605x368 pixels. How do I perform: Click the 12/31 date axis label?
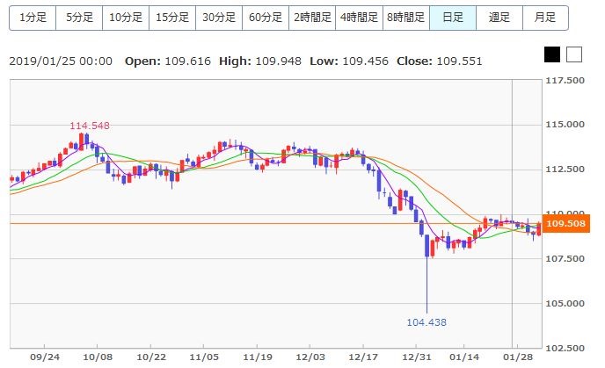(x=416, y=357)
